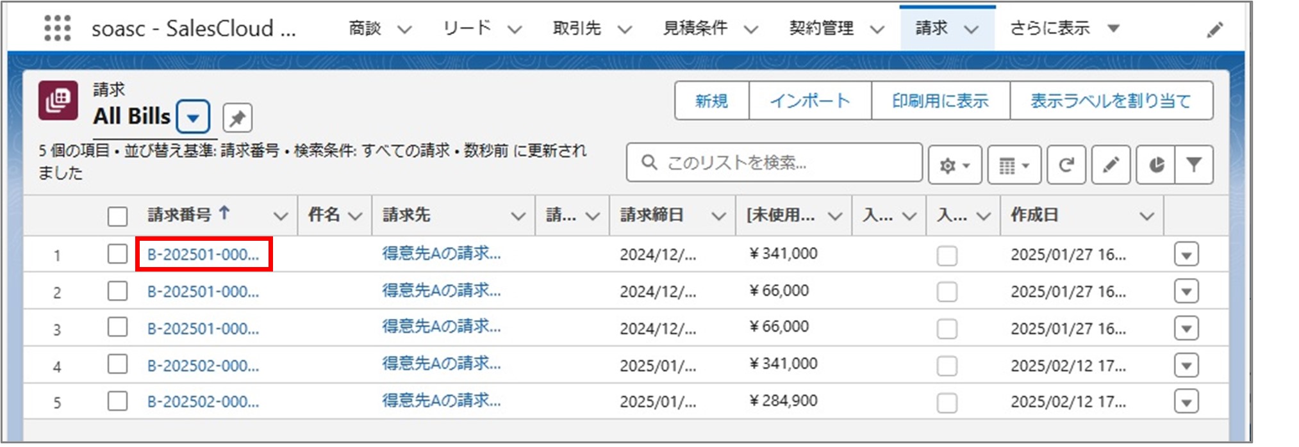Click the このリストを検索 search field
The height and width of the screenshot is (447, 1299).
[x=774, y=163]
